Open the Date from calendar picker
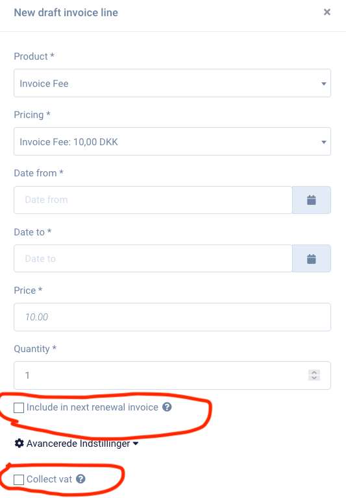 click(312, 200)
